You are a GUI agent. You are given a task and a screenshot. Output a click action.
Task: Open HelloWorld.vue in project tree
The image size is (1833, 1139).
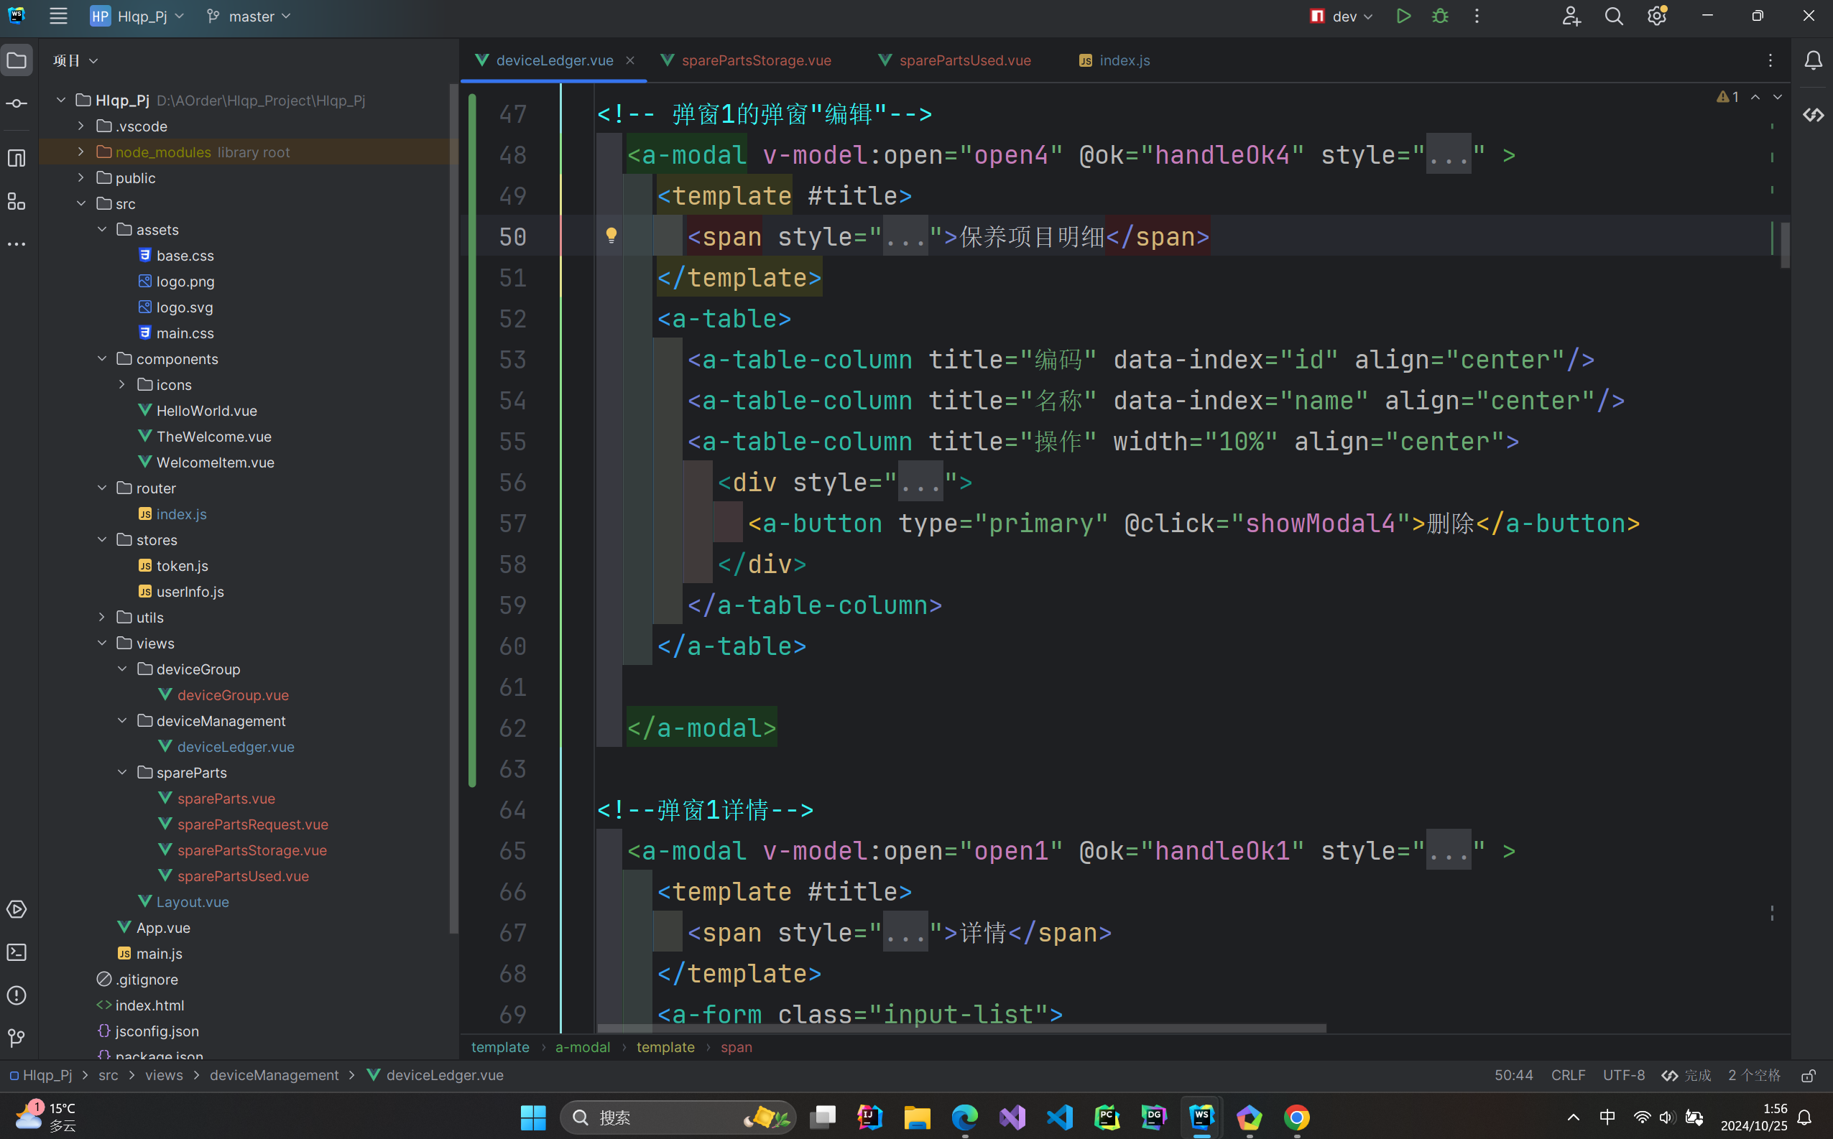(x=206, y=411)
